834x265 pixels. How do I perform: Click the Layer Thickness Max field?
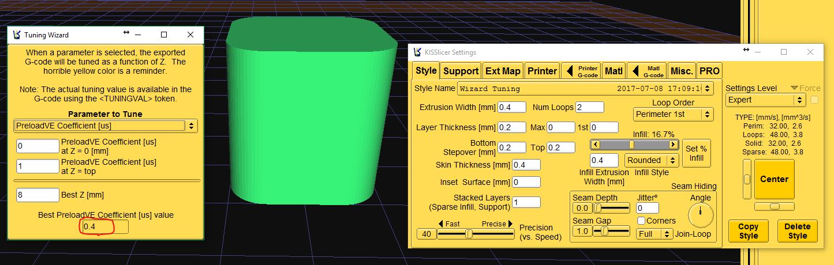(560, 127)
